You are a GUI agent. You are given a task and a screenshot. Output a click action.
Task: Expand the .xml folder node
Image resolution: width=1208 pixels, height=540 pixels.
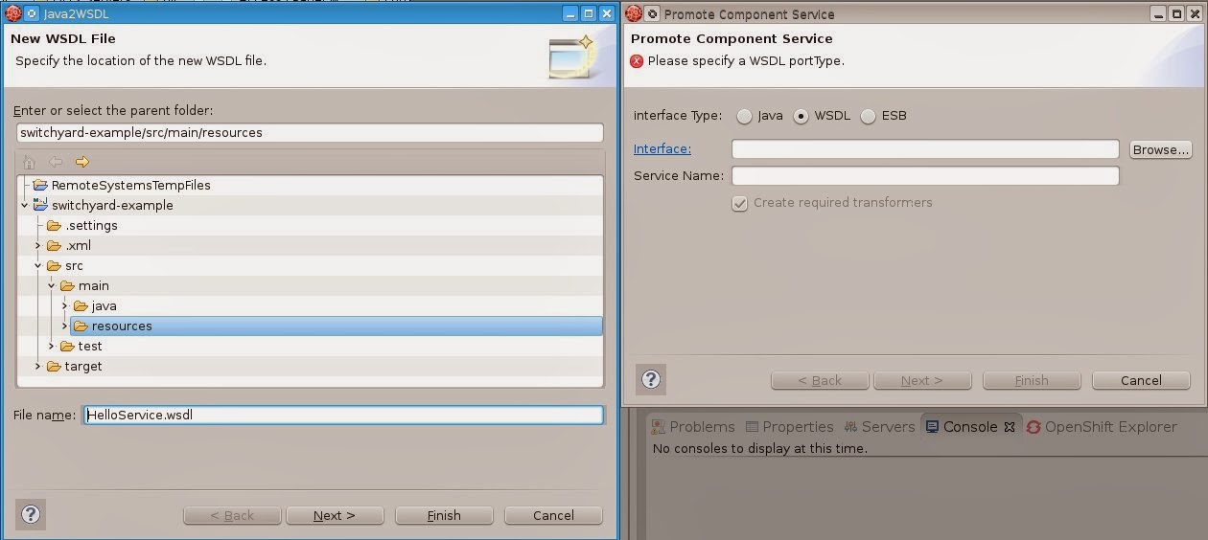(38, 246)
